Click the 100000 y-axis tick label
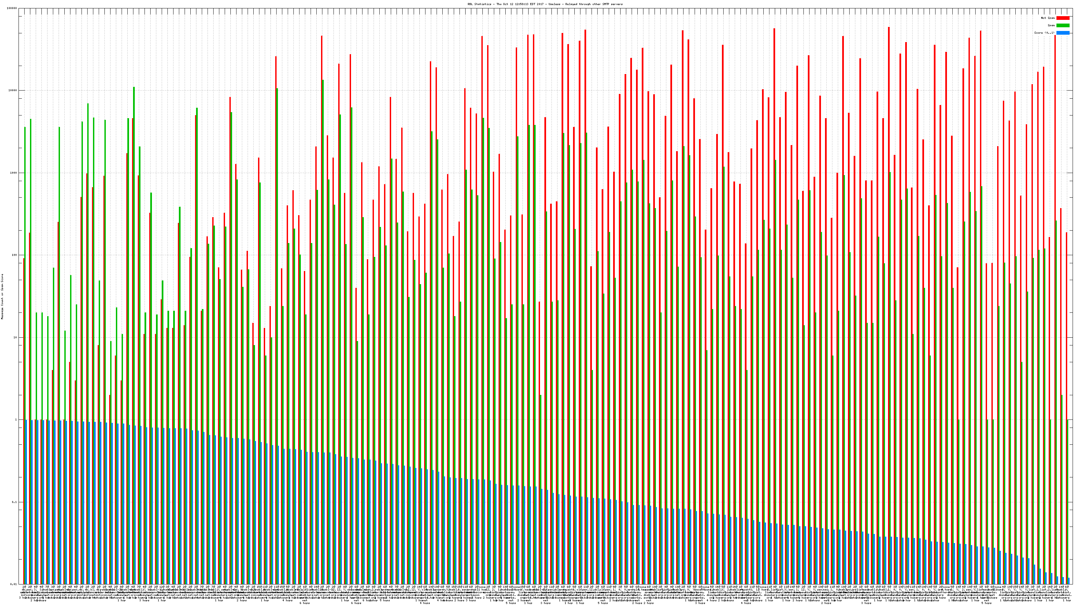The height and width of the screenshot is (606, 1078). click(x=12, y=8)
